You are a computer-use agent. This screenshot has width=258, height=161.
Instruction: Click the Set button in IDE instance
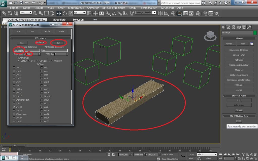tap(58, 43)
